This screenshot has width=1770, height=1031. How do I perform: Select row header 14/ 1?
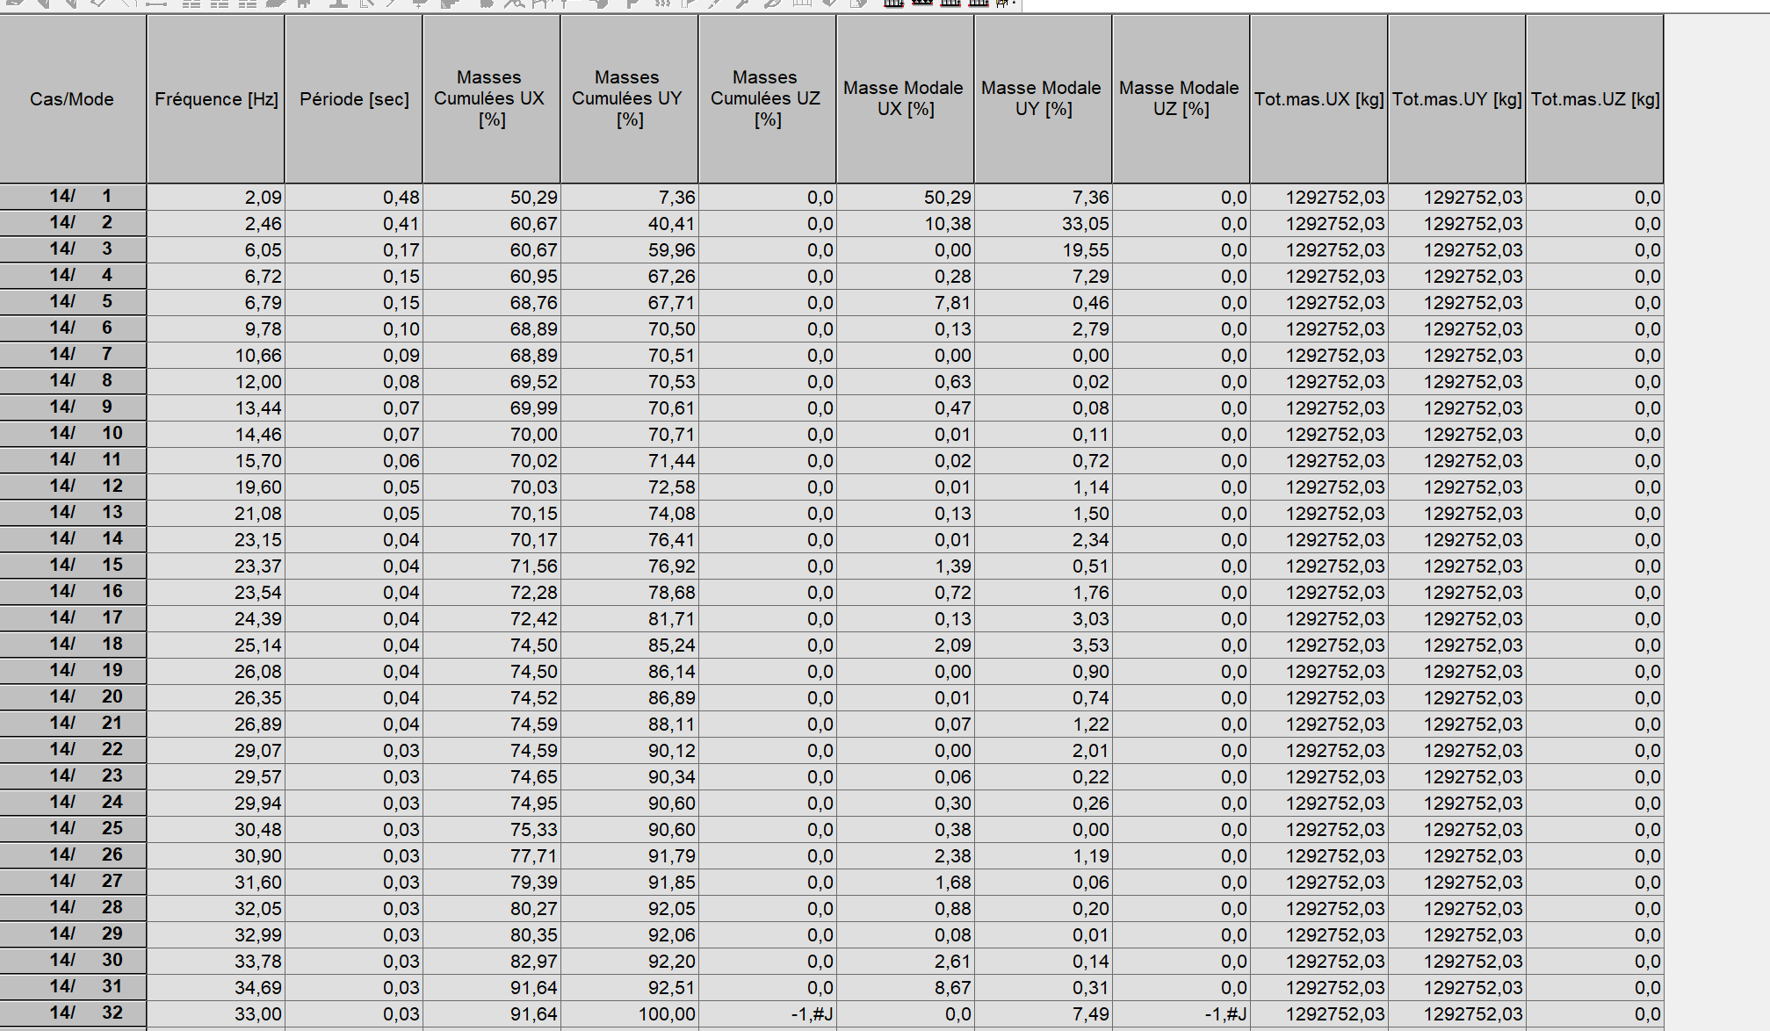(x=73, y=197)
